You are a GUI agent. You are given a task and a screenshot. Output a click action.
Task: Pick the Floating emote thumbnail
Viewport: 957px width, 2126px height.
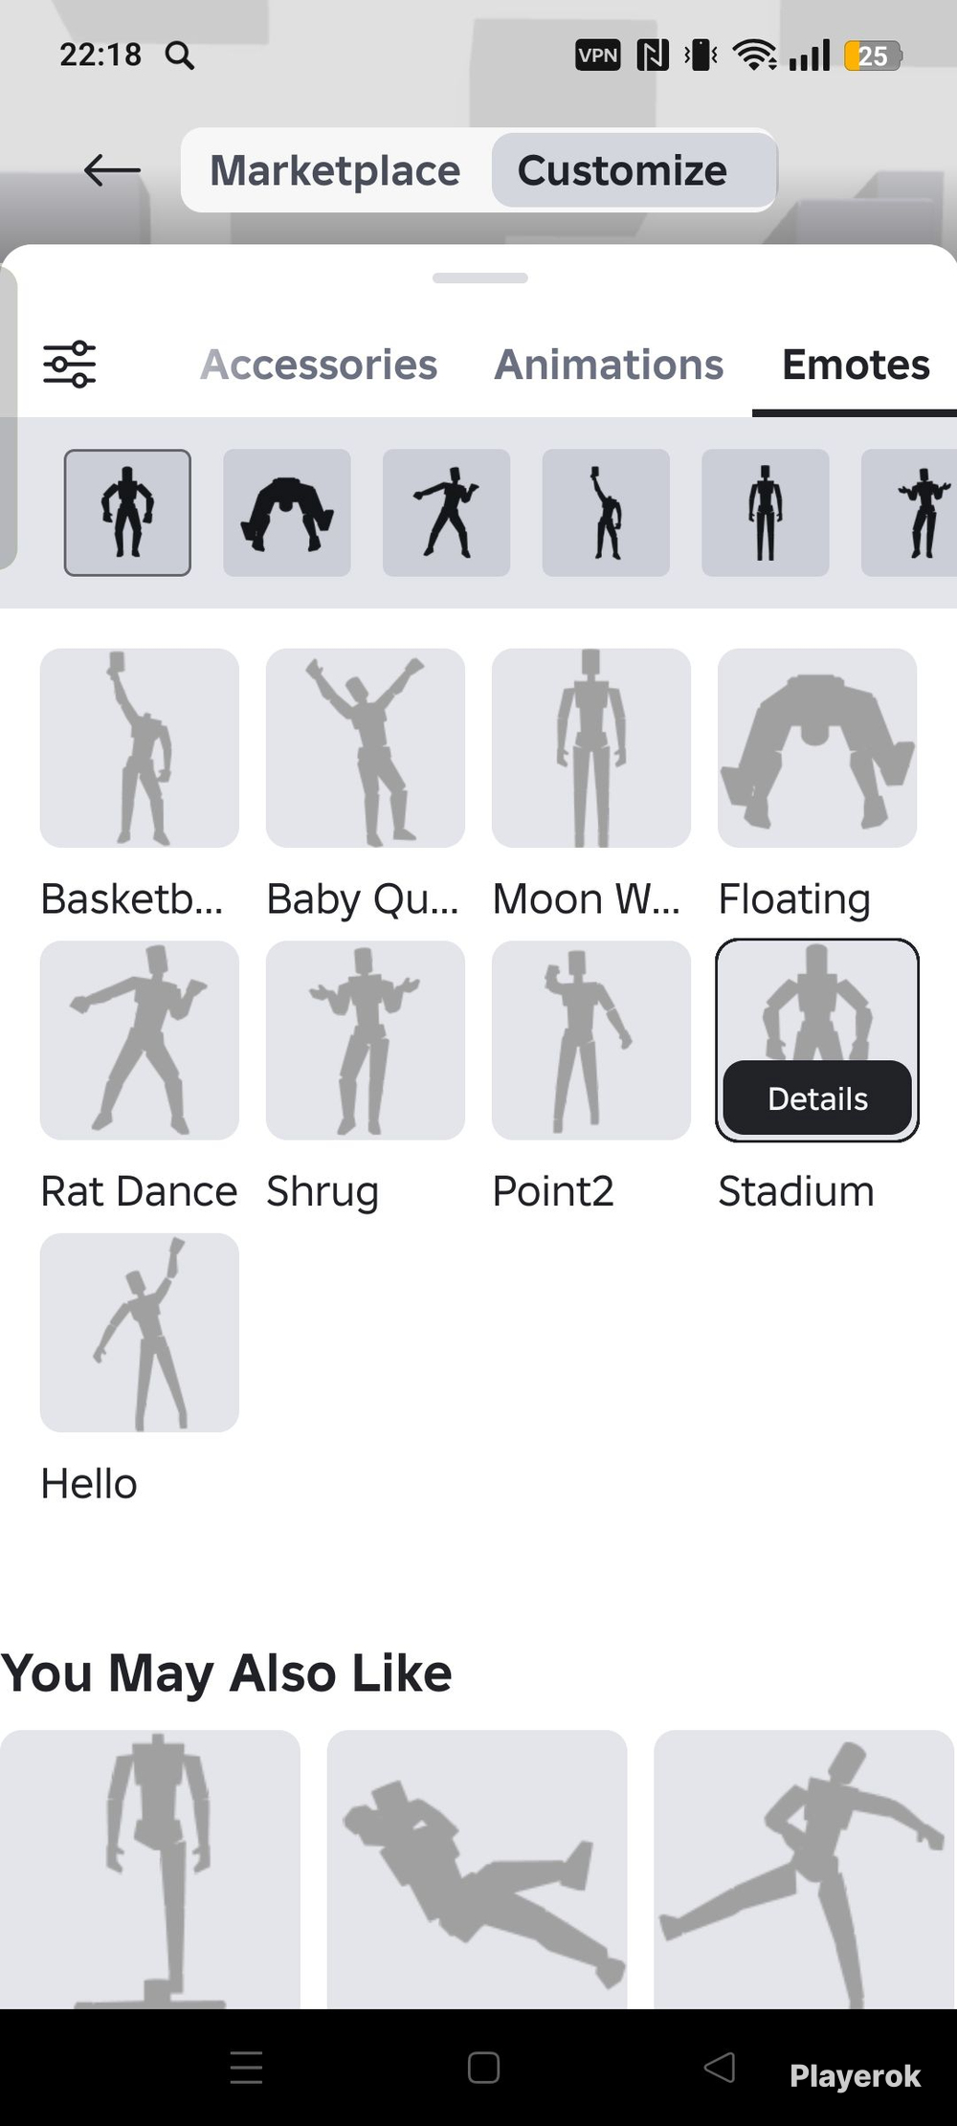coord(817,748)
